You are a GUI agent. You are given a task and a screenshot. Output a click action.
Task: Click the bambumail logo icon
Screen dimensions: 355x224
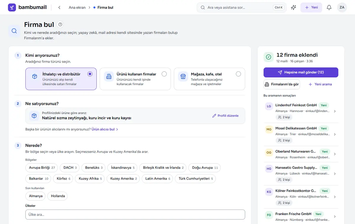click(x=12, y=7)
